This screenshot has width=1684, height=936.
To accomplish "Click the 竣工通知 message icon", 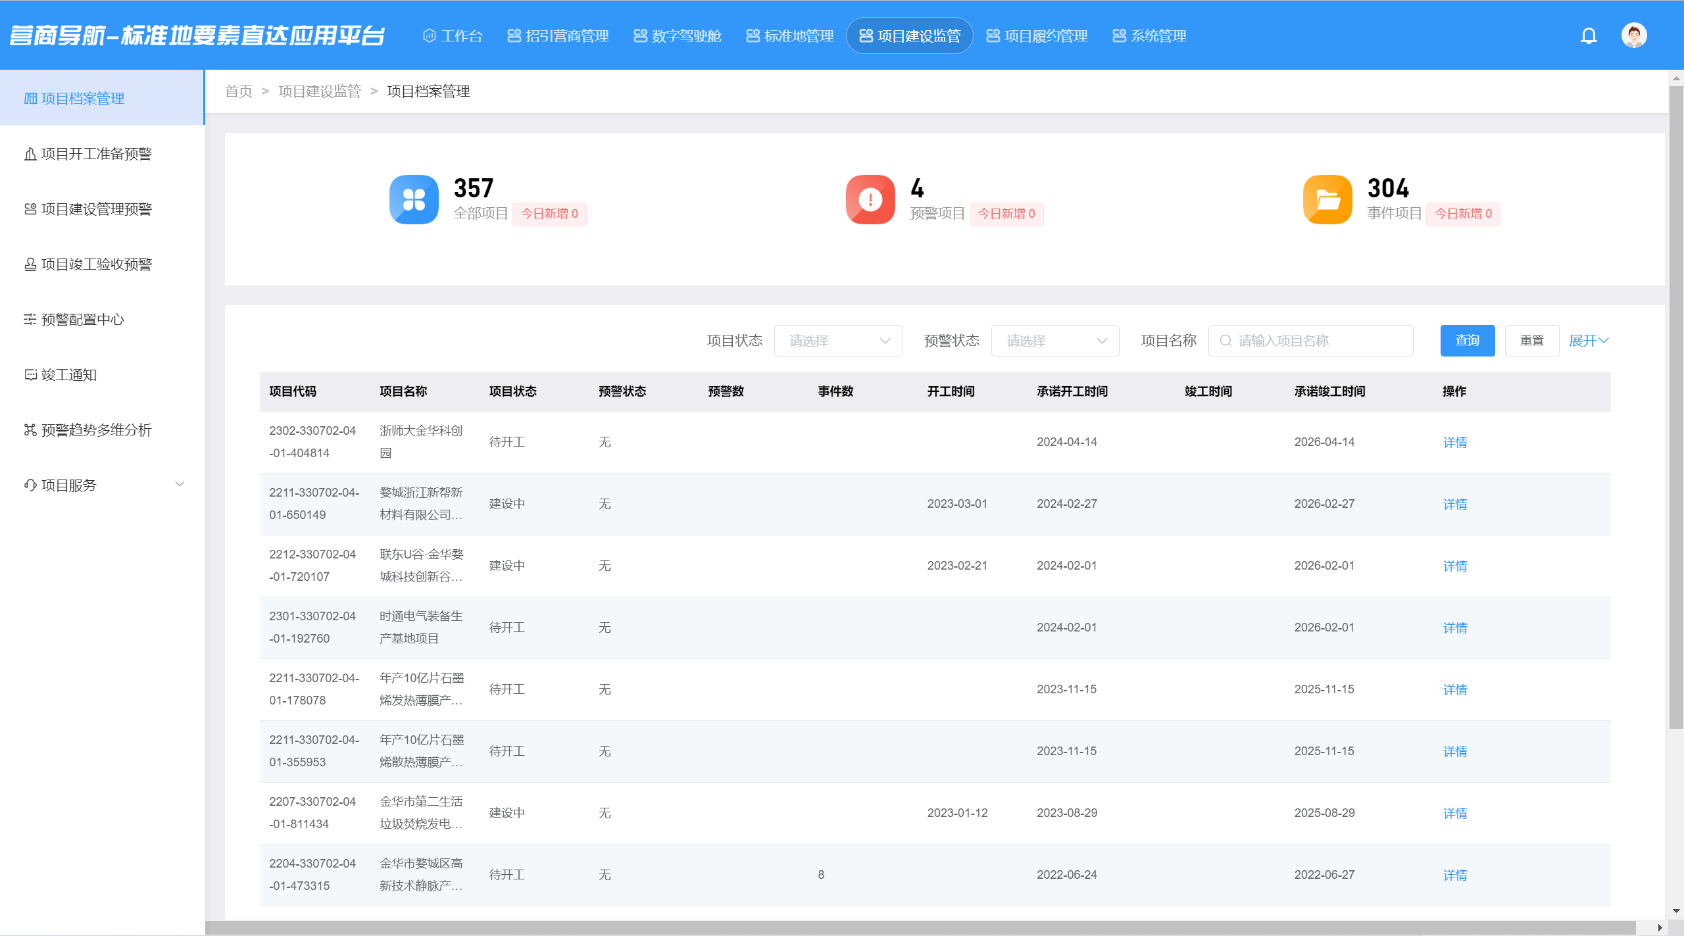I will tap(30, 375).
